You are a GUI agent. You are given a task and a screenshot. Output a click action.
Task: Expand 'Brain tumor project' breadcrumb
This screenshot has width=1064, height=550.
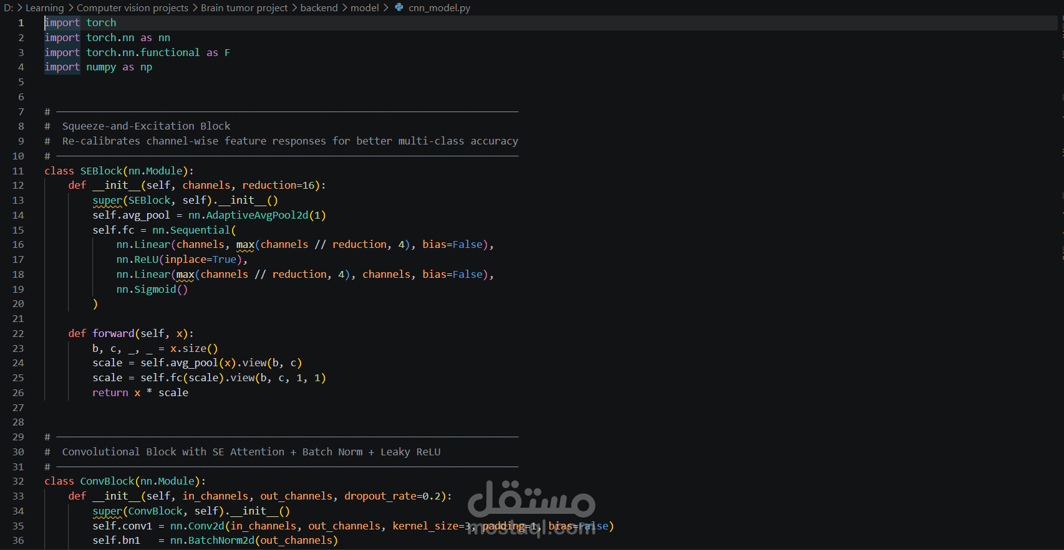coord(244,7)
